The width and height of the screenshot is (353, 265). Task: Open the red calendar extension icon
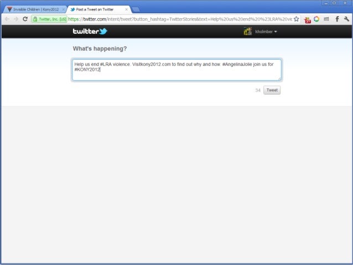[307, 20]
